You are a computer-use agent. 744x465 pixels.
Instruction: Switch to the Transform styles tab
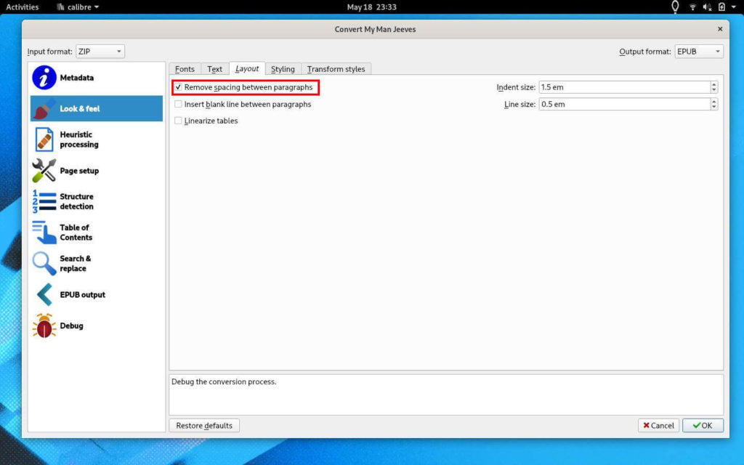(x=336, y=69)
